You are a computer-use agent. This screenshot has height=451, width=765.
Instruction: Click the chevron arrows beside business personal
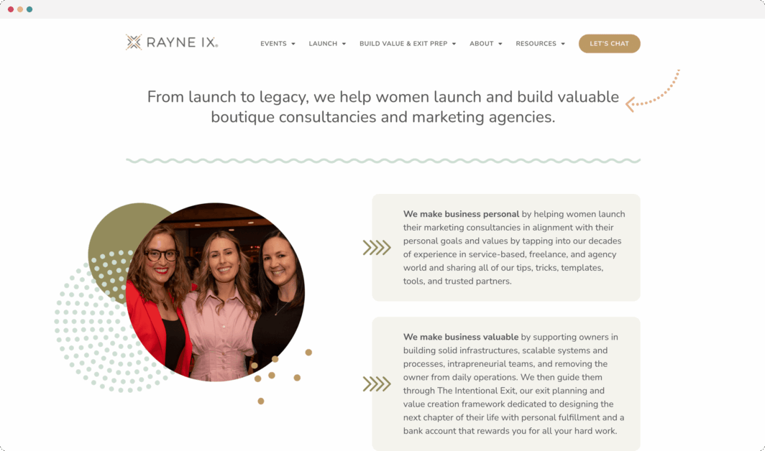point(377,248)
